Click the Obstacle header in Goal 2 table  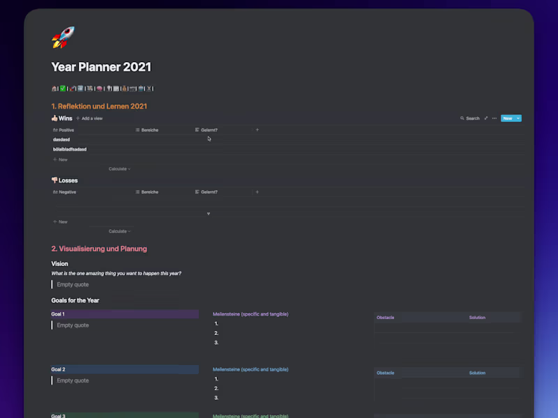pos(386,373)
